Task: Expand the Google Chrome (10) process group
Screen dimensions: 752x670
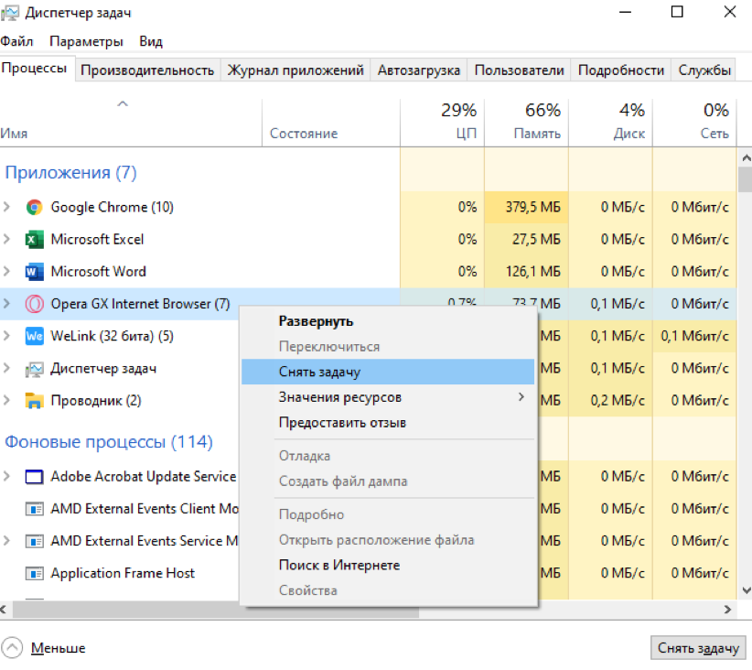Action: click(x=6, y=208)
